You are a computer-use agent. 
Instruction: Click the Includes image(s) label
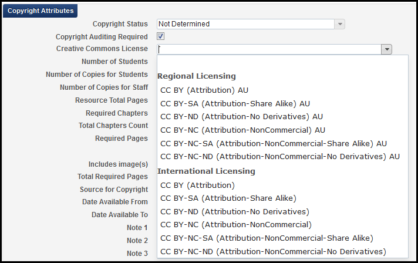(x=118, y=164)
